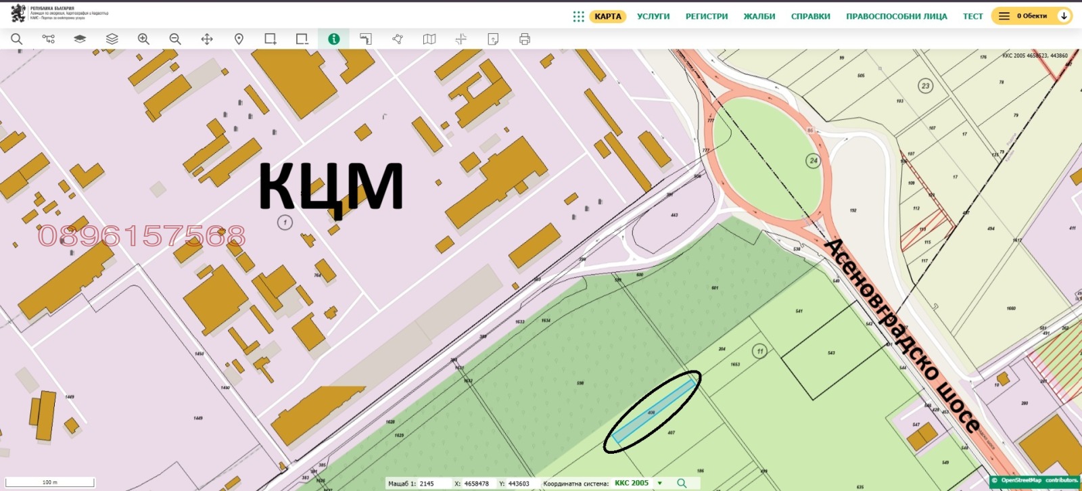Screen dimensions: 1082x491
Task: Click the circled 11 district label
Action: point(760,351)
